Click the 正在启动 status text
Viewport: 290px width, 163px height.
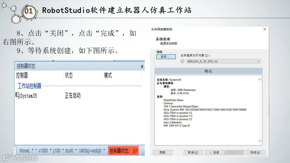tap(73, 96)
